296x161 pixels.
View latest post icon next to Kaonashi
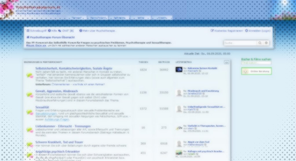200,71
